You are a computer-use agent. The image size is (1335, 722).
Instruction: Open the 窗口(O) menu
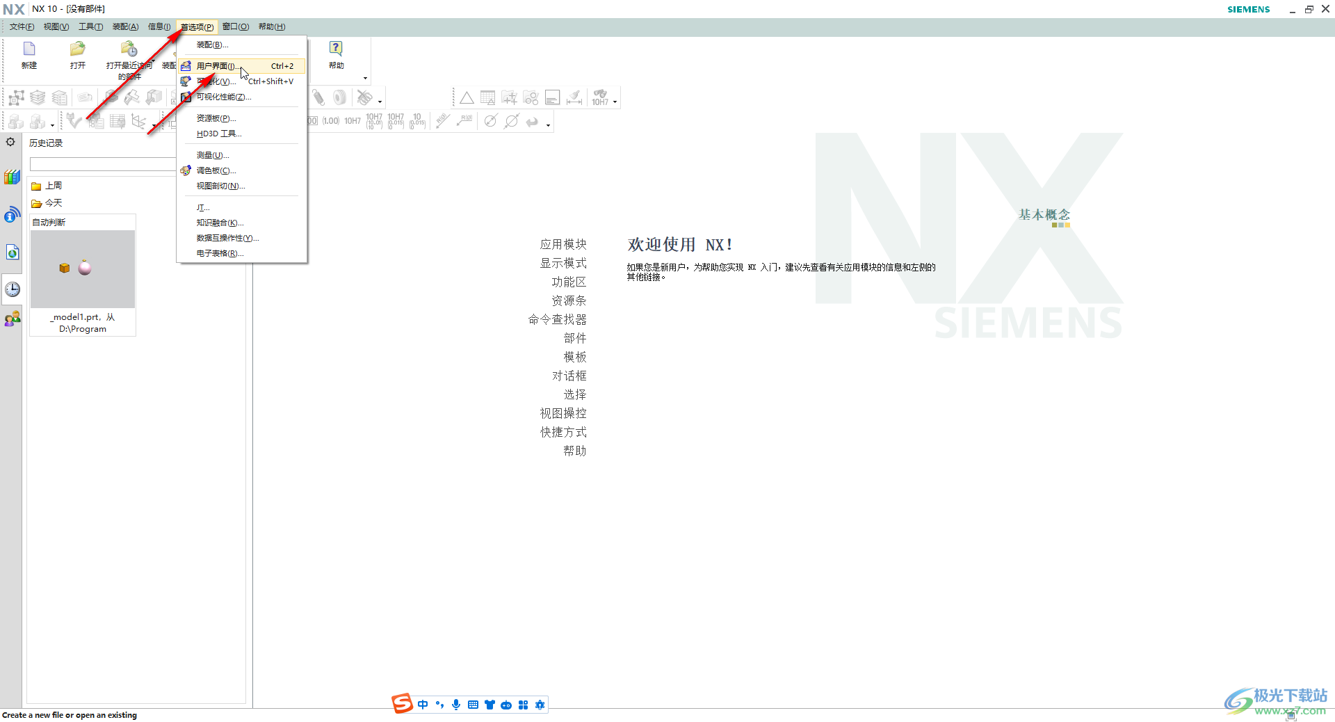tap(236, 26)
